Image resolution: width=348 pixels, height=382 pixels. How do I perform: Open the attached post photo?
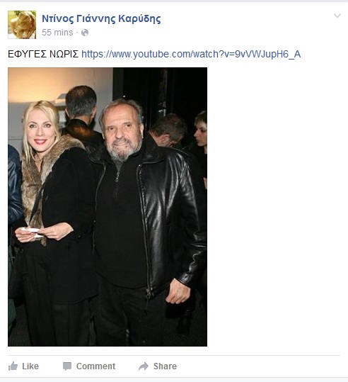click(108, 207)
